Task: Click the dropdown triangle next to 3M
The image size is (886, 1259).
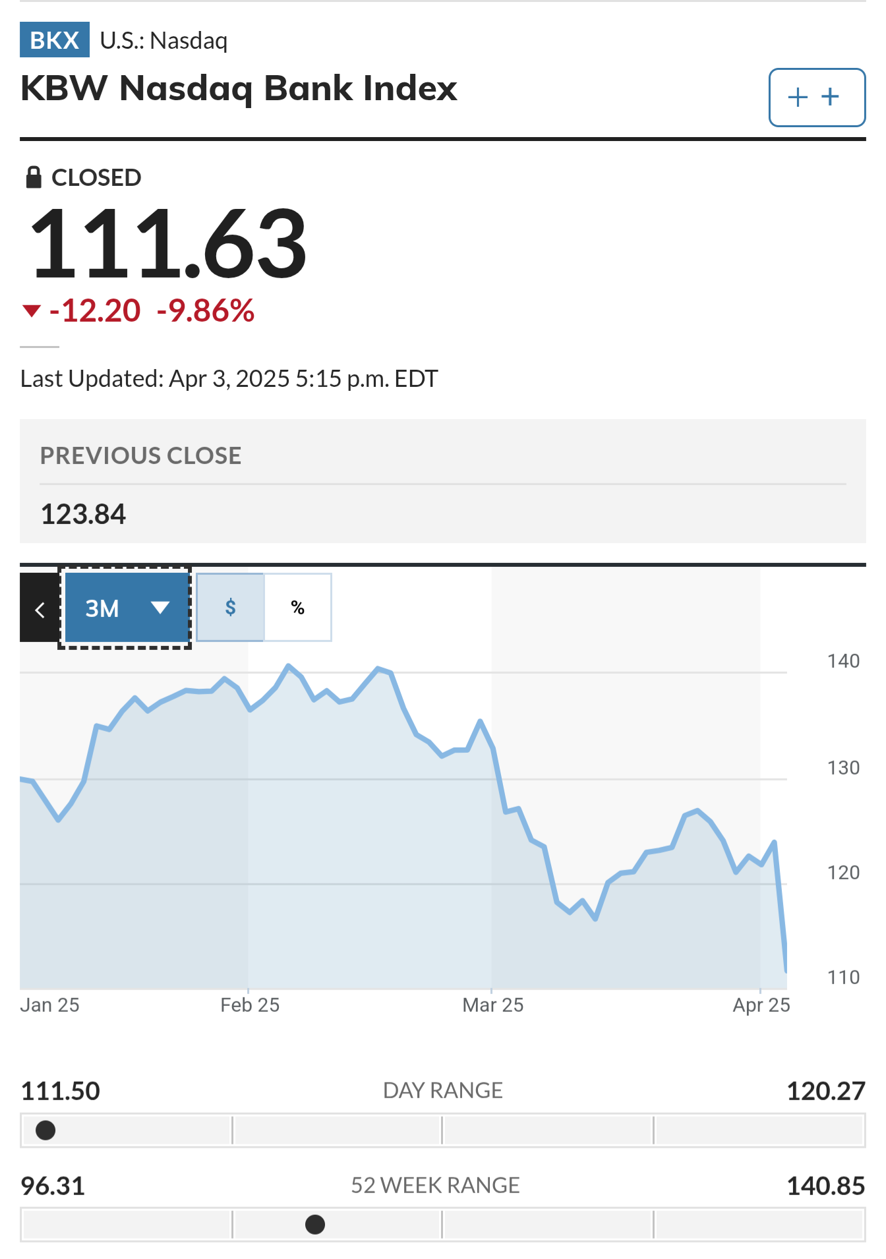Action: coord(160,608)
